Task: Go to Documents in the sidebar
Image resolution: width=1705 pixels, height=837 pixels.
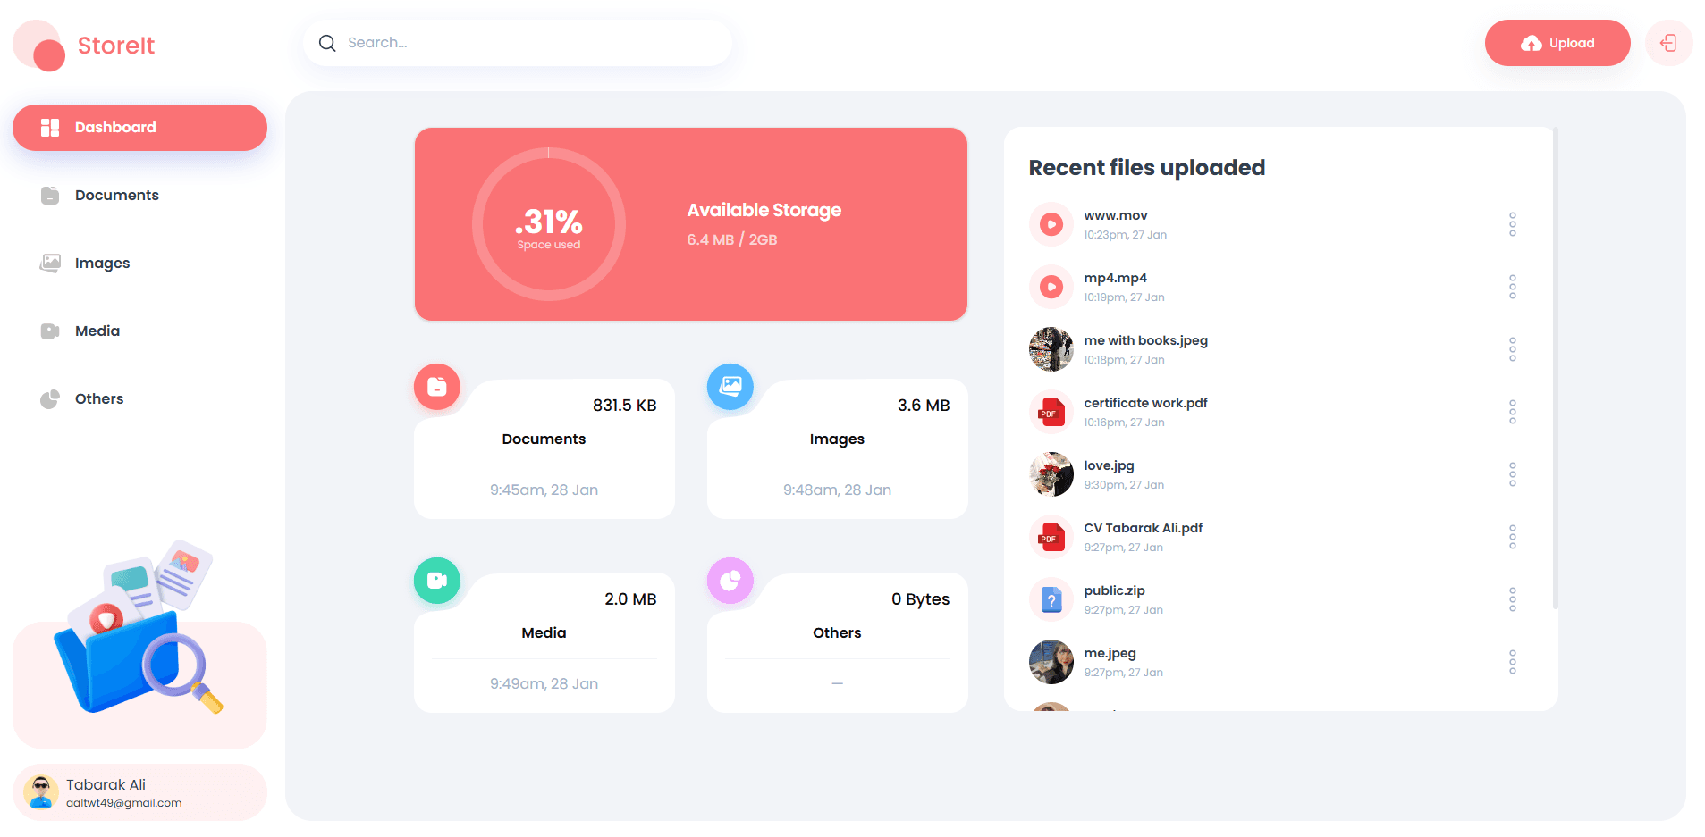Action: 139,195
